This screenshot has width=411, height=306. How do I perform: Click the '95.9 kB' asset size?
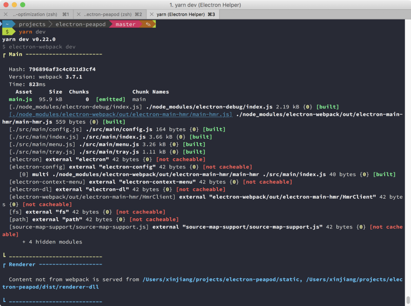(50, 99)
